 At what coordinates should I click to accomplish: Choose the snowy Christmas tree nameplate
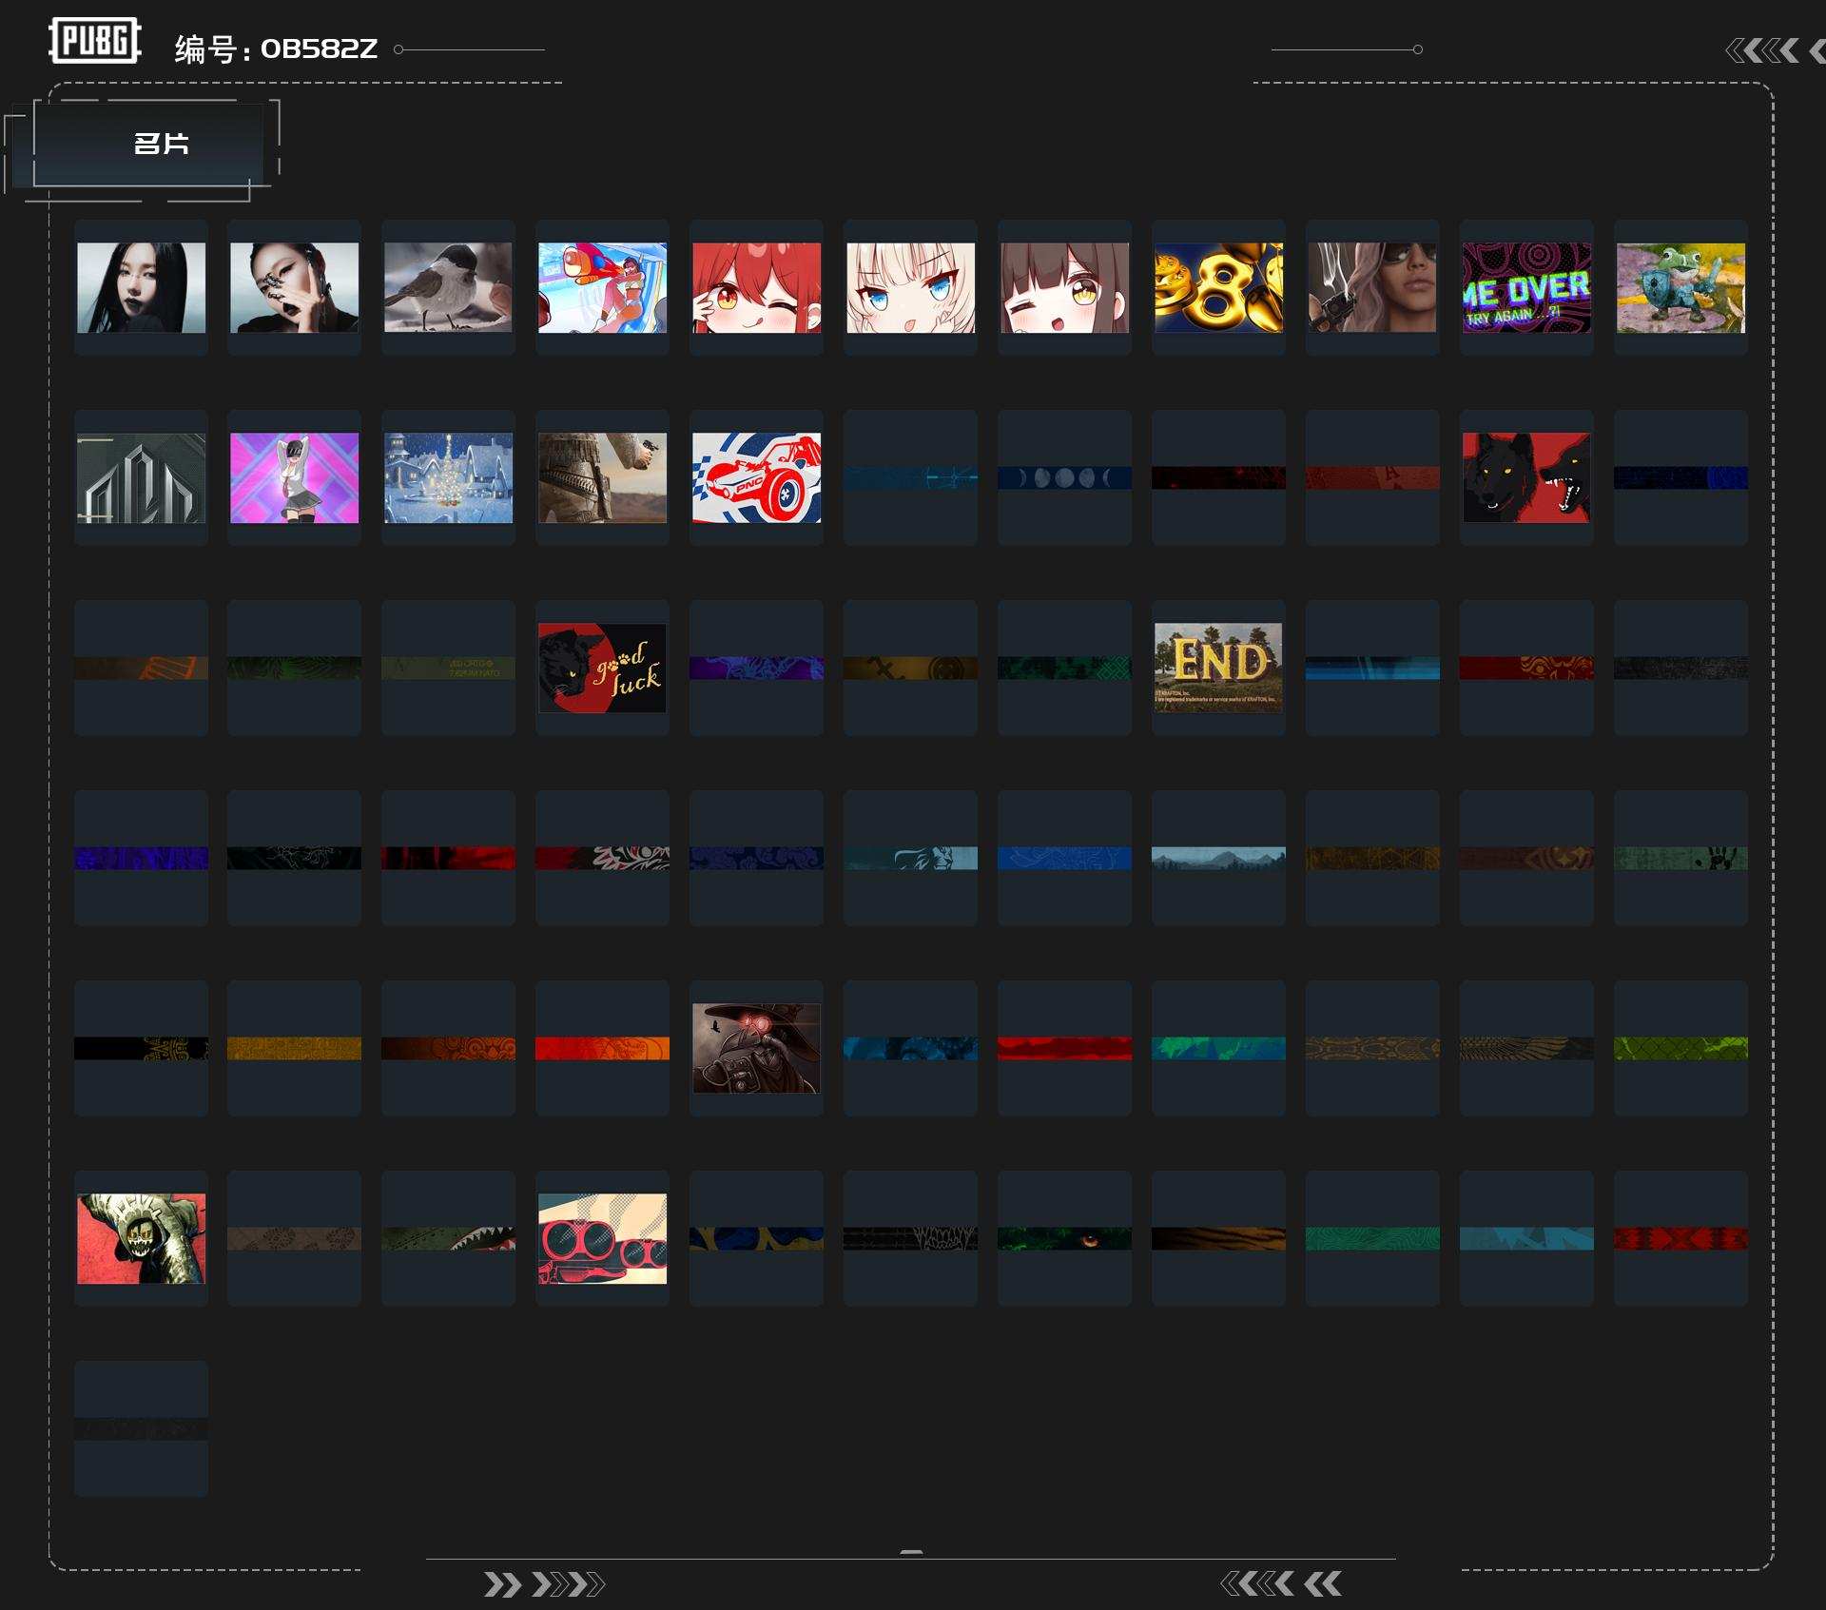[x=448, y=477]
